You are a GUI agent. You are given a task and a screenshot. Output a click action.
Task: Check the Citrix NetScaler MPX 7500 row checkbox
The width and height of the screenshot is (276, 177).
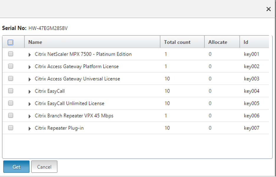pyautogui.click(x=11, y=54)
